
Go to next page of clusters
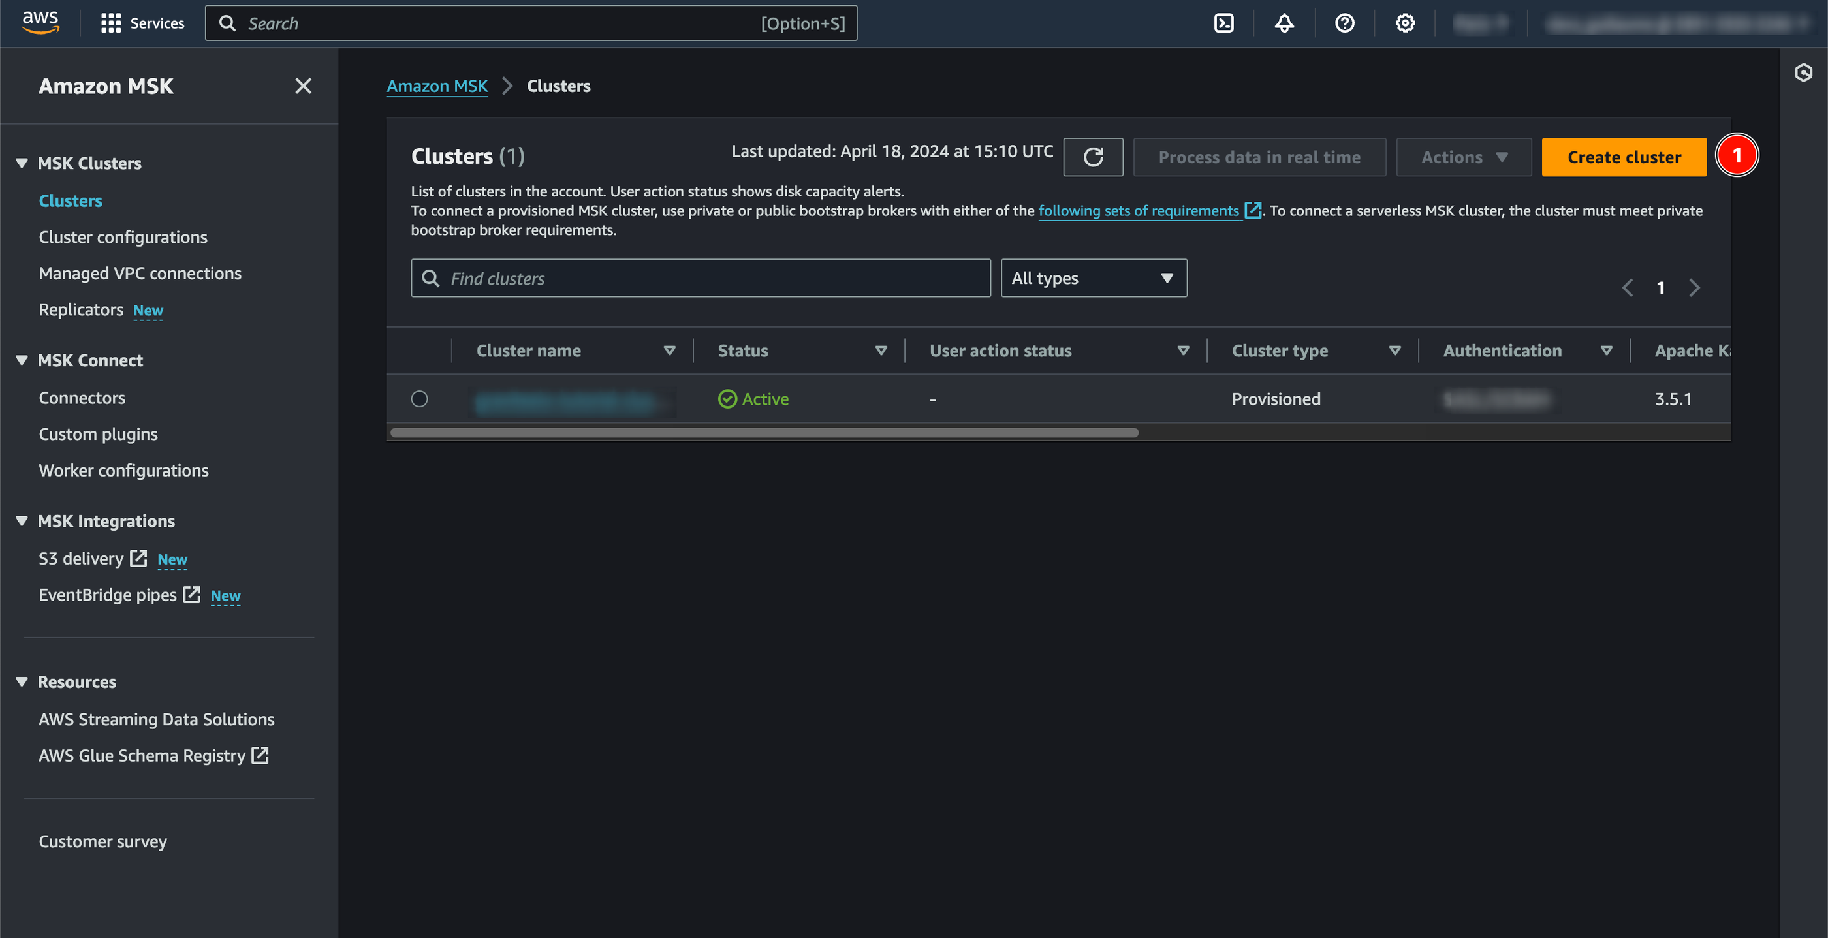coord(1695,287)
